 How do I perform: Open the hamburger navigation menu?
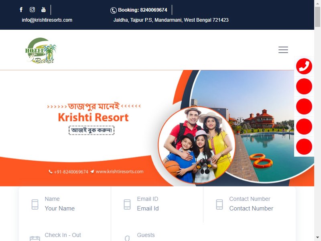(283, 50)
